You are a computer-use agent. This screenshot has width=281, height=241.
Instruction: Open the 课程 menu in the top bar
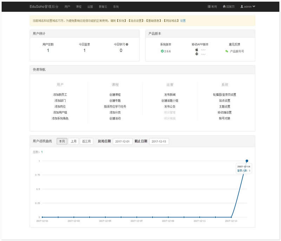coord(79,7)
